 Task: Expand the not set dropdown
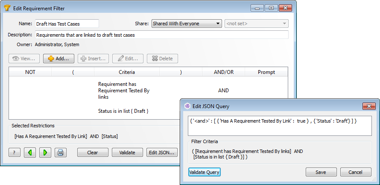tap(256, 23)
